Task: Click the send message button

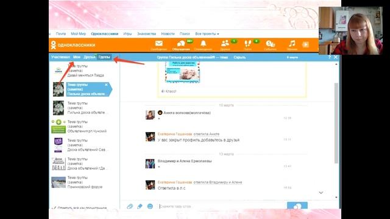Action: click(297, 206)
